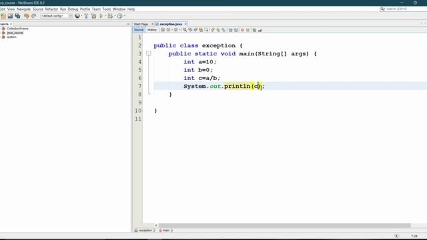Switch to the Start Page tab

[141, 24]
